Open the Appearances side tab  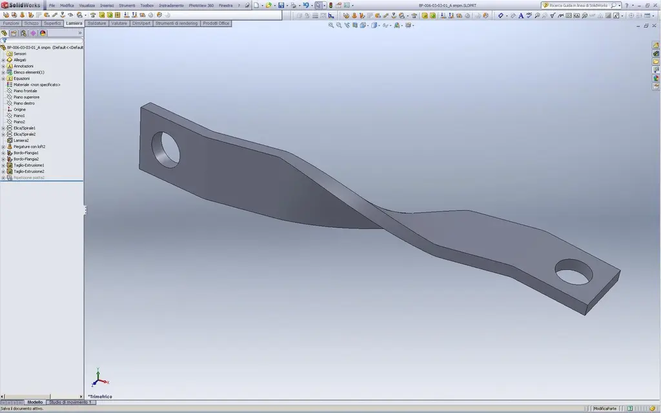coord(656,78)
